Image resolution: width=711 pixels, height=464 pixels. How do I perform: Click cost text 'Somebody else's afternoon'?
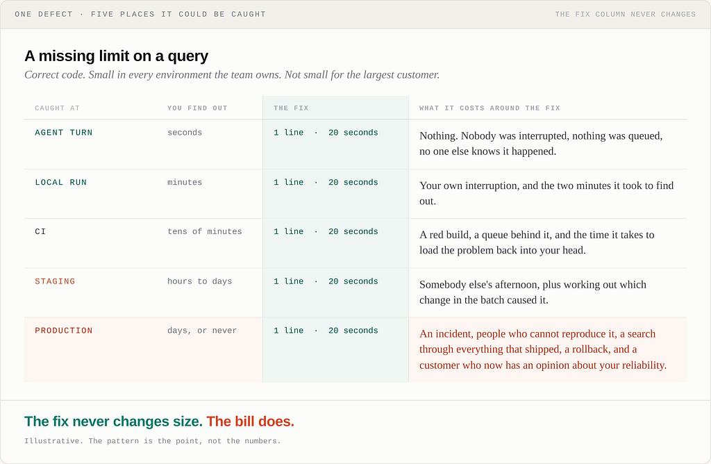[533, 292]
